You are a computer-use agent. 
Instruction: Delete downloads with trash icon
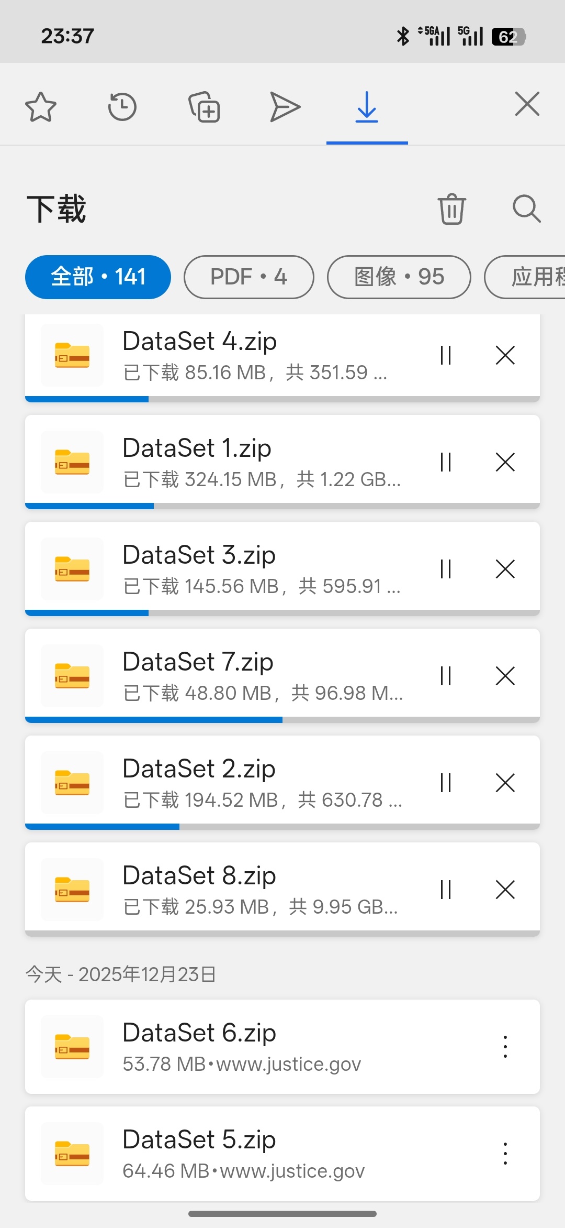pos(451,209)
